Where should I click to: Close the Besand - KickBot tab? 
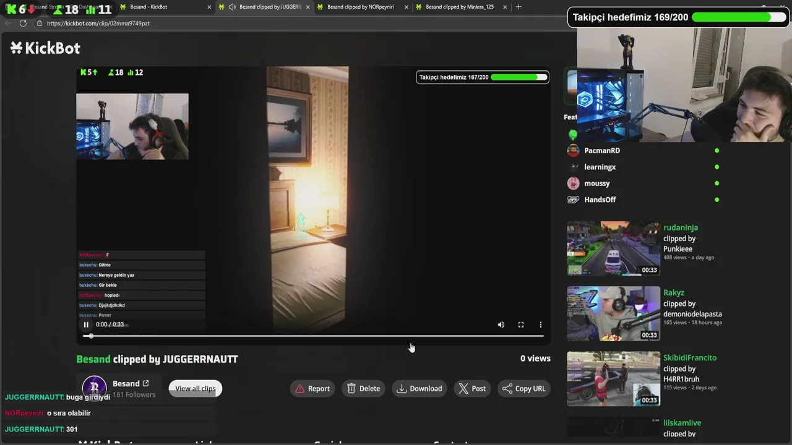(x=209, y=7)
